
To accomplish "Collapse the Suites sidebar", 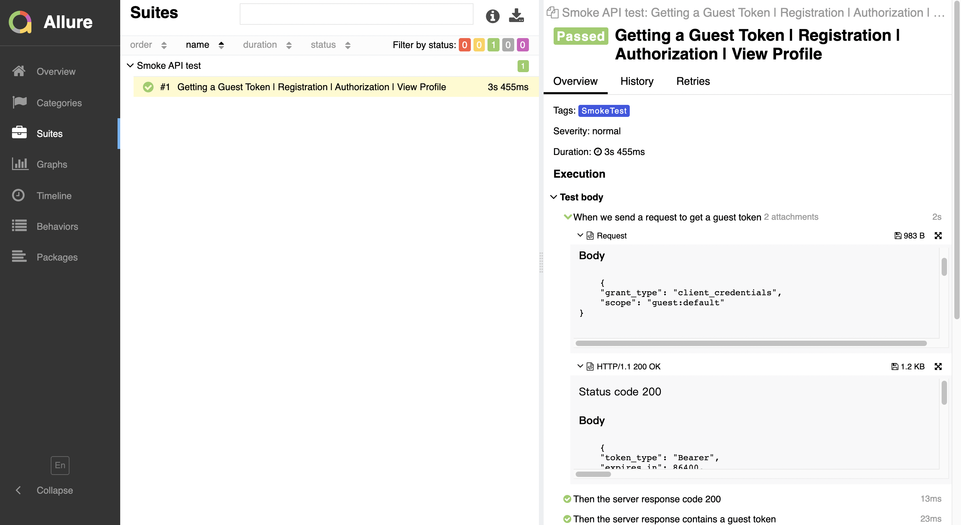I will 54,490.
